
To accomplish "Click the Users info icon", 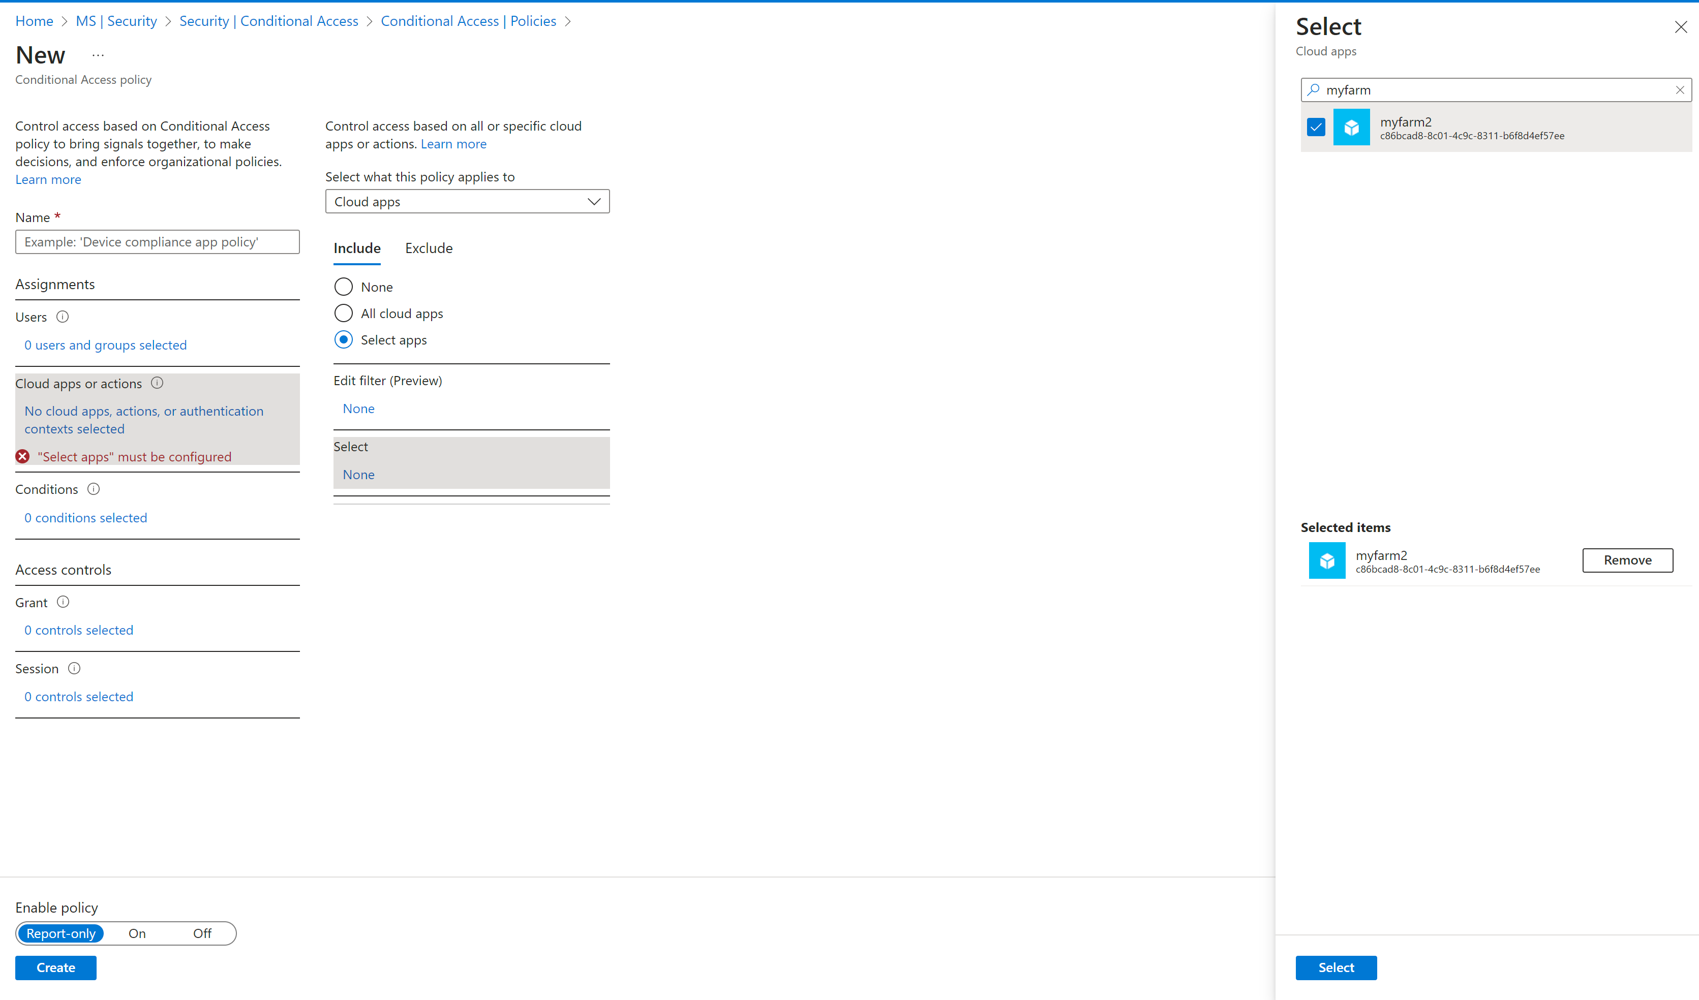I will [62, 317].
